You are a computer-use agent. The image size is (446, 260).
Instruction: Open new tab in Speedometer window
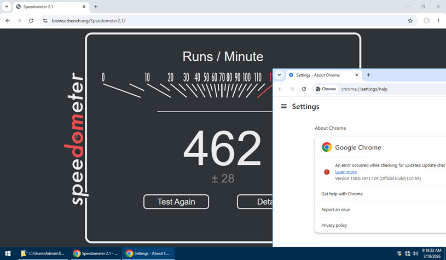96,7
